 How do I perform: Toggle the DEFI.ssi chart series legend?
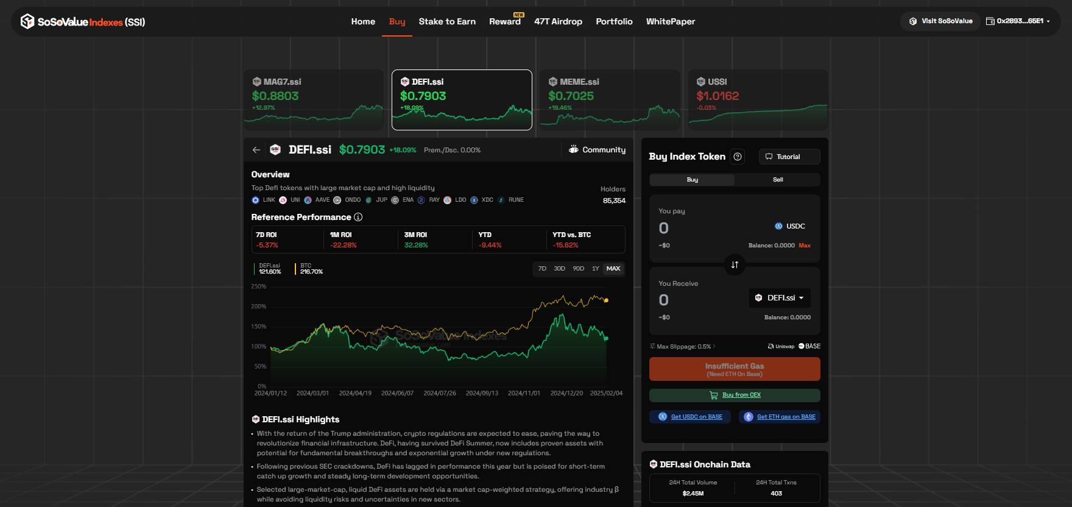[x=267, y=269]
